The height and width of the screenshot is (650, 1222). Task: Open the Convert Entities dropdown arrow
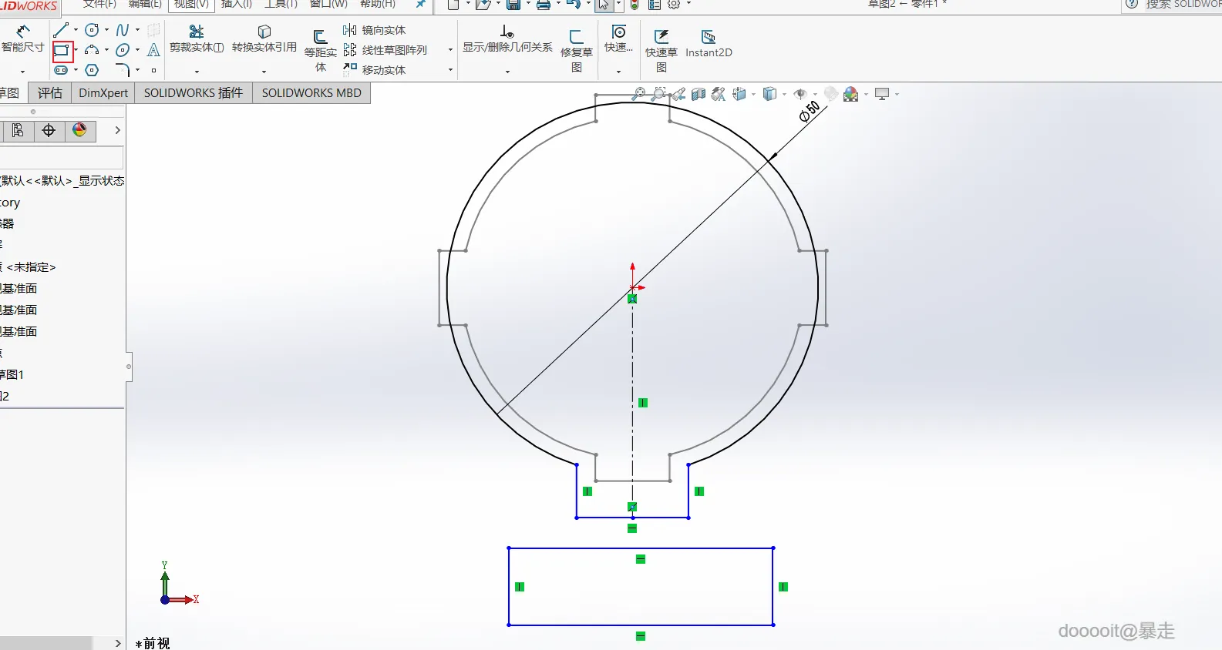pyautogui.click(x=264, y=72)
